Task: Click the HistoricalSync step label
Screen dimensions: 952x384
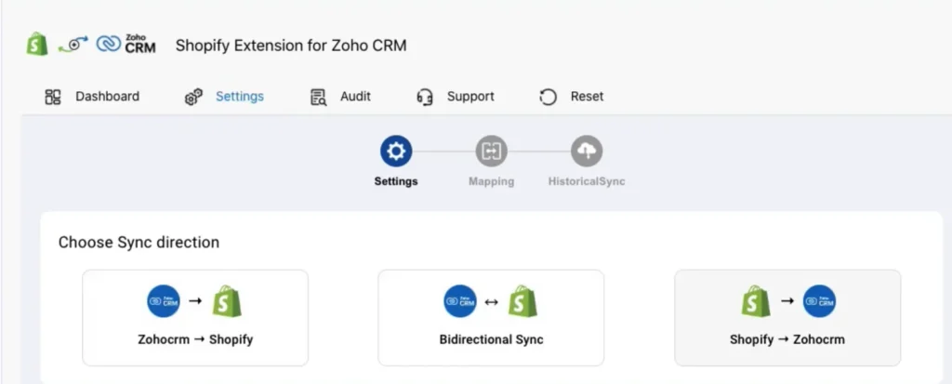Action: coord(587,181)
